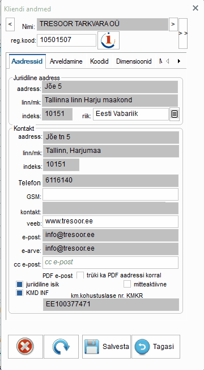Click the red cancel X icon button
Screen dimensions: 204x370
click(25, 347)
